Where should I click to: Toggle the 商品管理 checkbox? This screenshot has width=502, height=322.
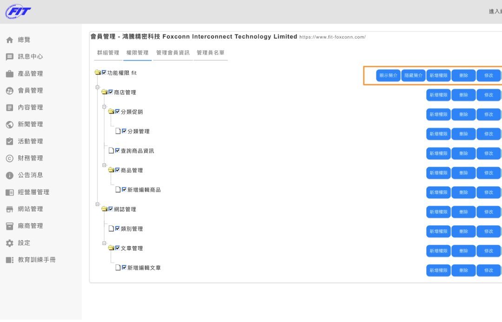click(118, 170)
